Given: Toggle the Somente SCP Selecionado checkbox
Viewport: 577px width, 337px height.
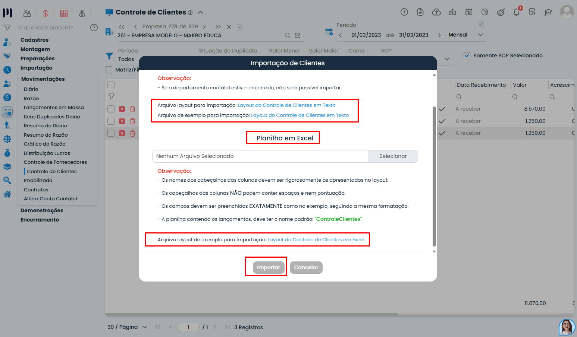Looking at the screenshot, I should point(467,55).
